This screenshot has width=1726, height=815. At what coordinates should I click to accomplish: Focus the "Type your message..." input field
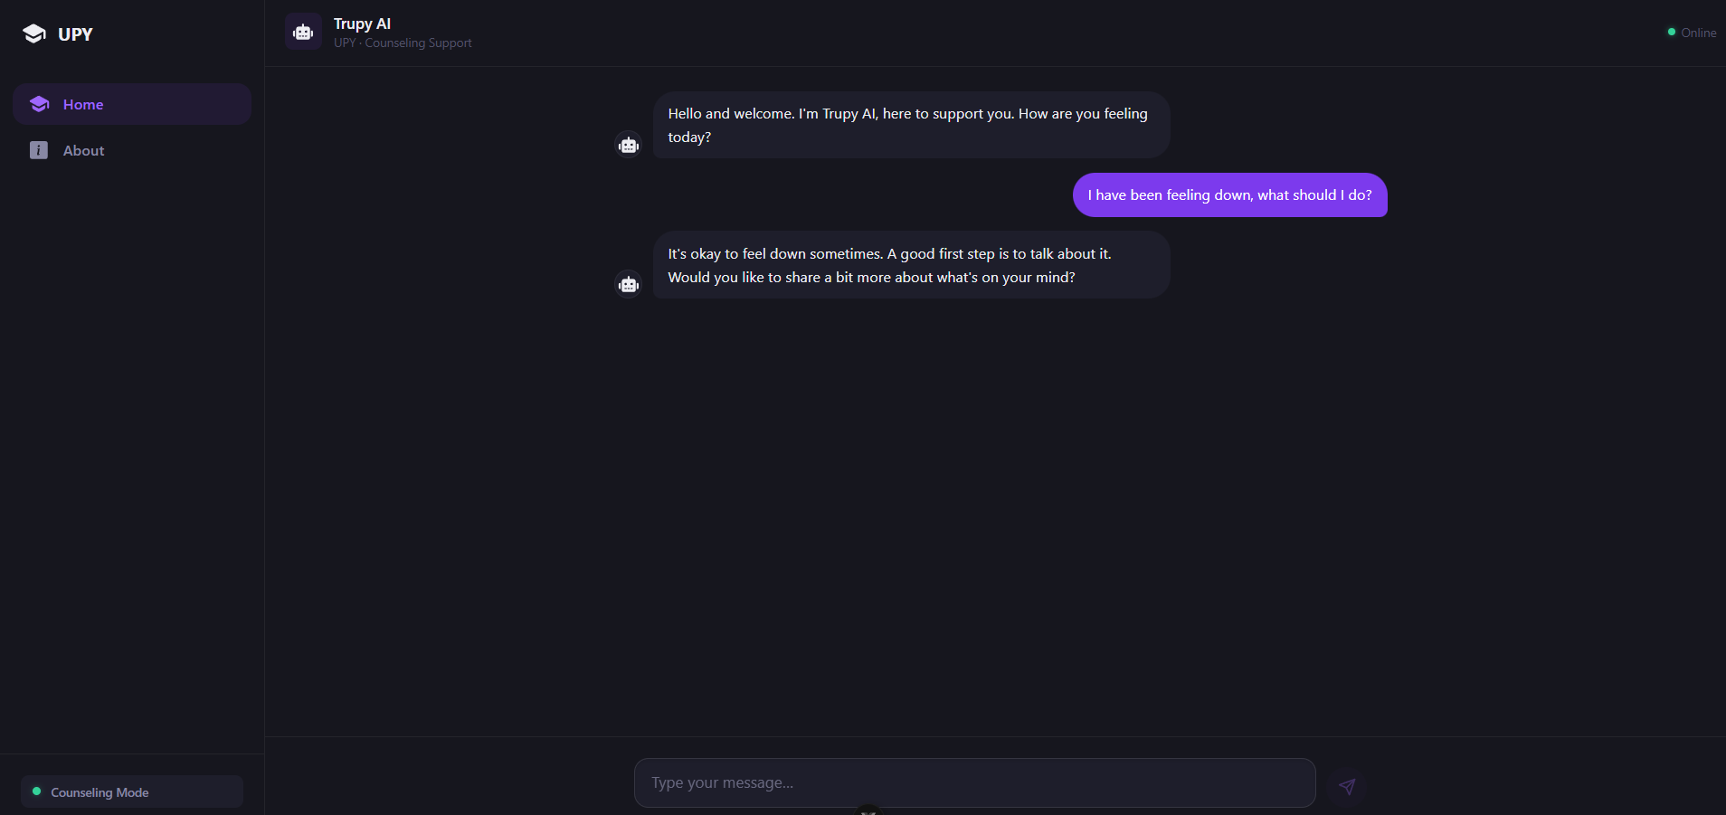[974, 782]
